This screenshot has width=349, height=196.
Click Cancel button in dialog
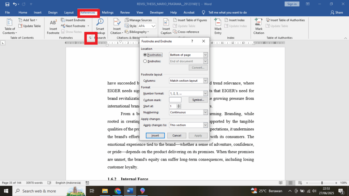[x=177, y=135]
